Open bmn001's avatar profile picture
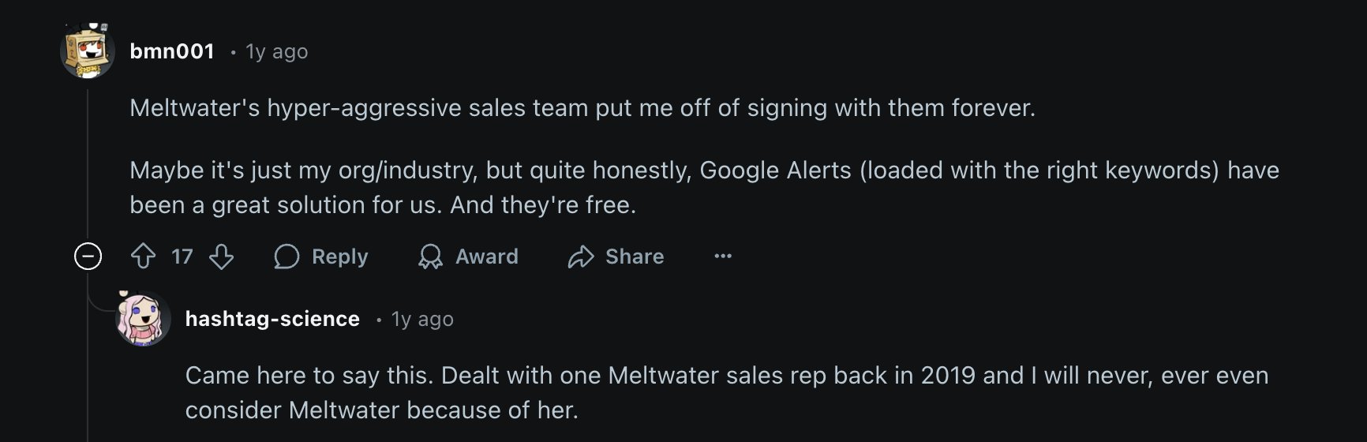1367x442 pixels. (88, 51)
